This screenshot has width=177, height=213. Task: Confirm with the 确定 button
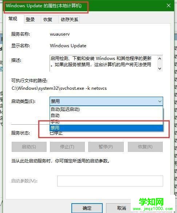[87, 208]
